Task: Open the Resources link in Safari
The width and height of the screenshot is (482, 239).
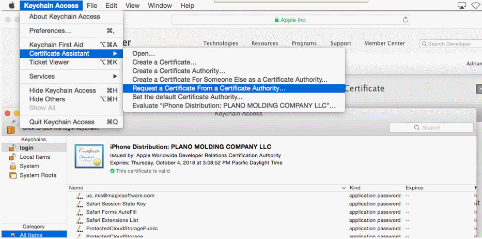Action: [265, 43]
